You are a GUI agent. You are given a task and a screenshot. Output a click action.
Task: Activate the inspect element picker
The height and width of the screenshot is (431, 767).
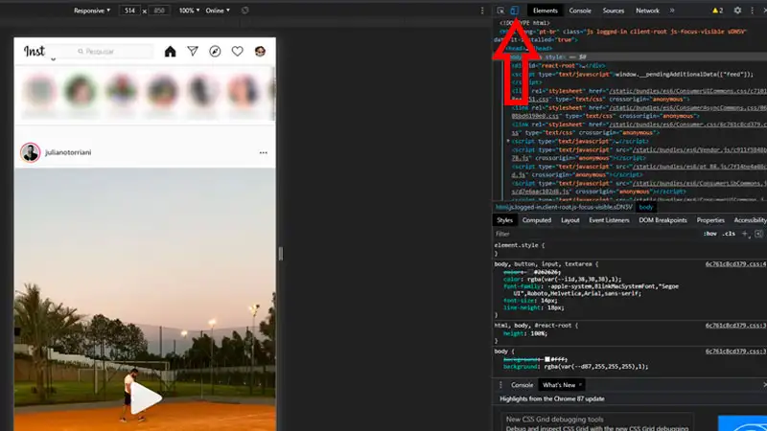(x=500, y=11)
